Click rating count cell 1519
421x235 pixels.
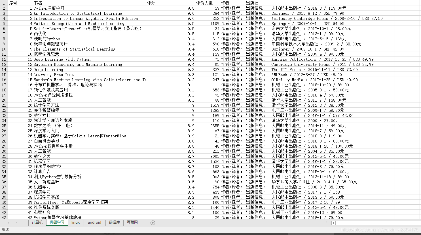click(208, 105)
